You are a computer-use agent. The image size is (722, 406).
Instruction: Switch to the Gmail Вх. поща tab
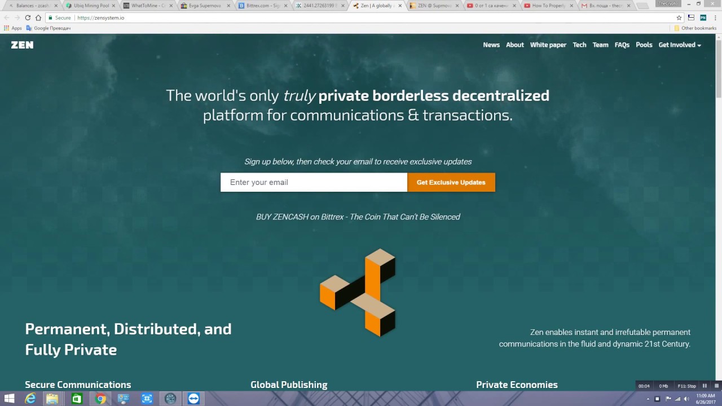point(606,6)
